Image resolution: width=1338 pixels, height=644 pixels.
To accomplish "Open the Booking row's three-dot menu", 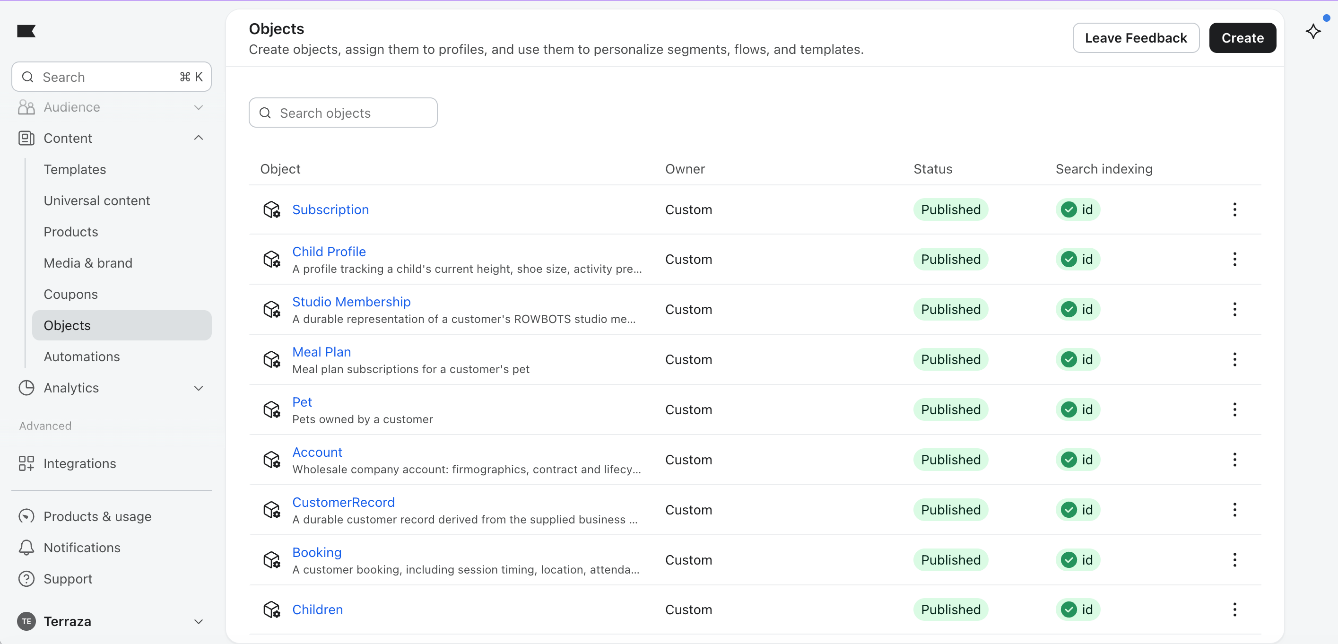I will point(1234,560).
